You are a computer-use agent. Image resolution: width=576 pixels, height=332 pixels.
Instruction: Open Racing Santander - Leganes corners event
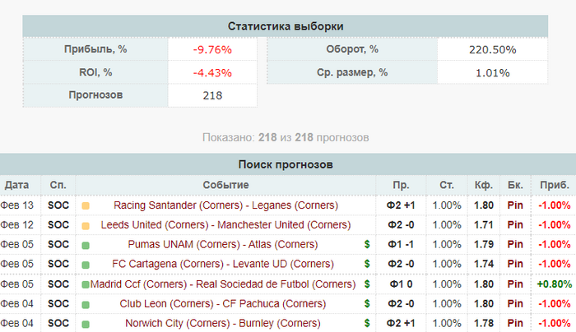[x=225, y=205]
